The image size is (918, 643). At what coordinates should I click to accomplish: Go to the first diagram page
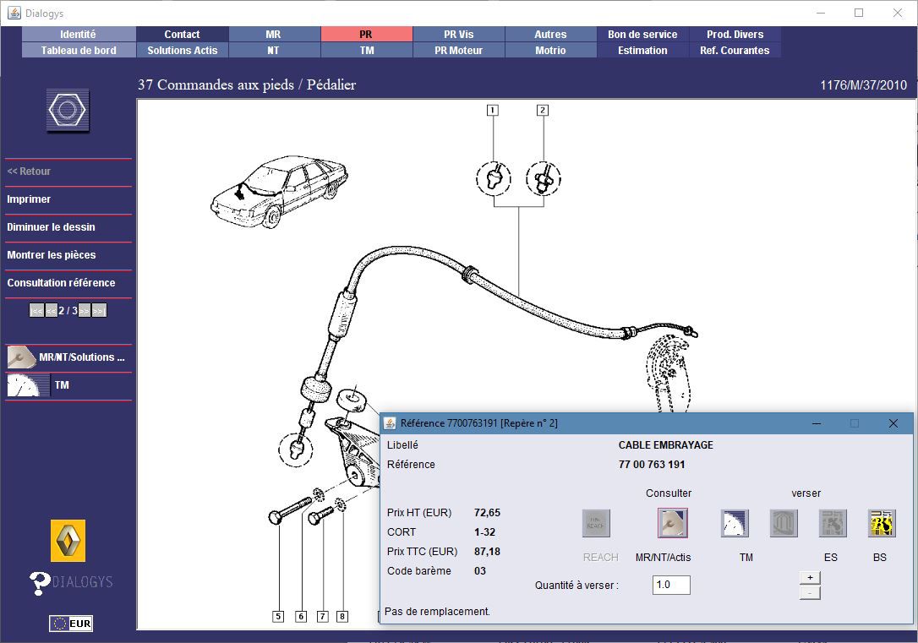click(37, 311)
